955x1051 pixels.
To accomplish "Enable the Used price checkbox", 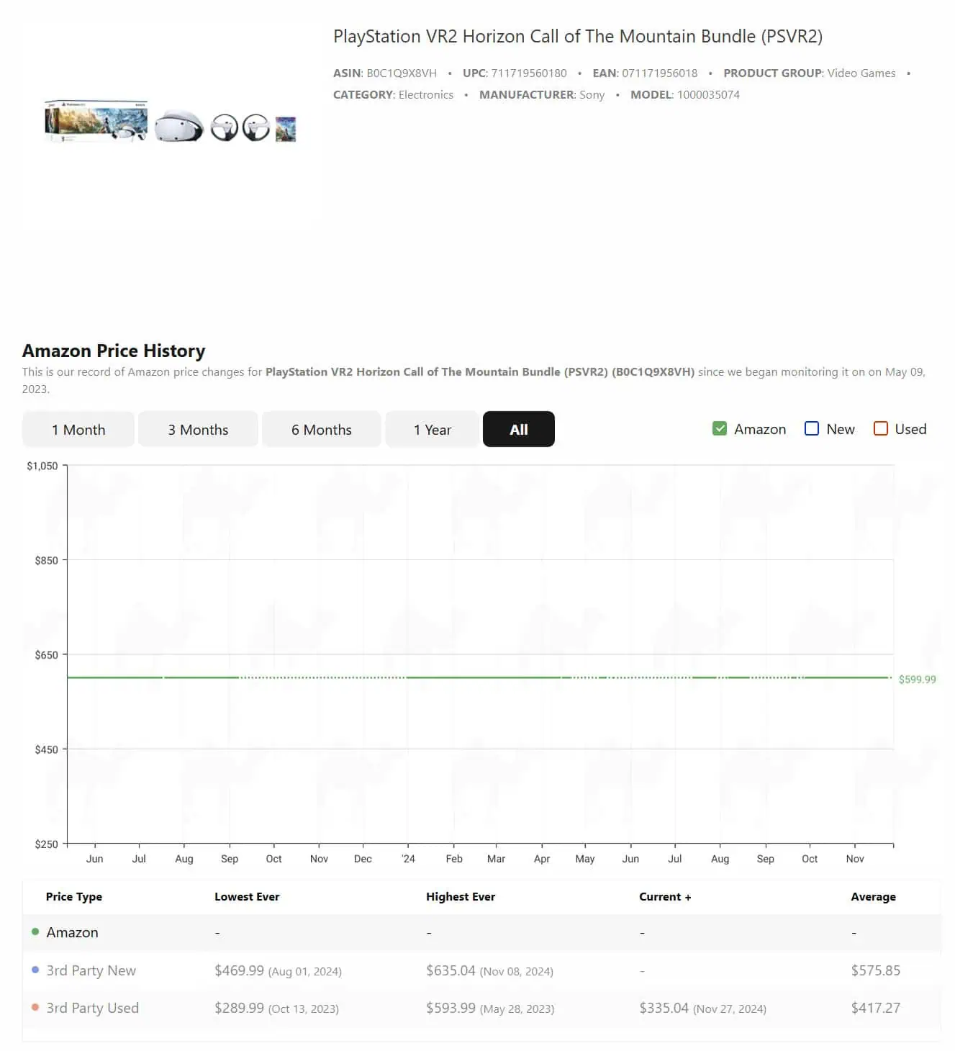I will (x=880, y=429).
